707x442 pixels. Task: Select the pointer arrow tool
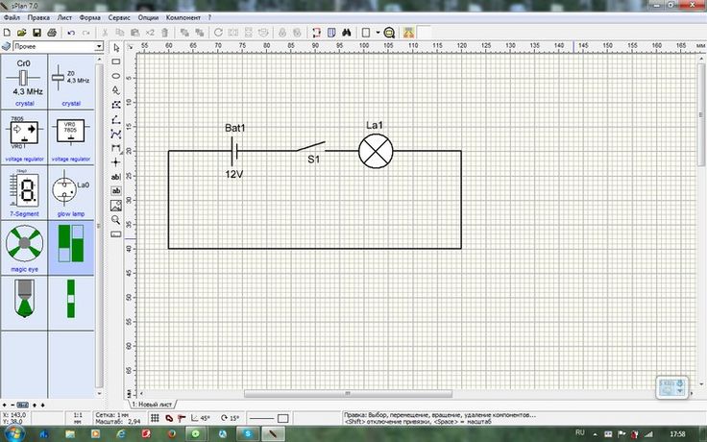[116, 48]
